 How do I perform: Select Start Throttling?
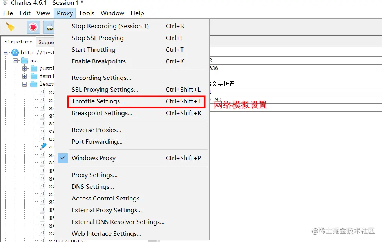click(x=132, y=49)
